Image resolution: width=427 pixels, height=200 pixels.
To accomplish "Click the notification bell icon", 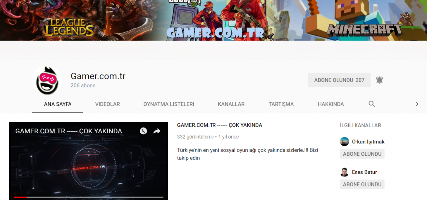I will click(x=379, y=80).
